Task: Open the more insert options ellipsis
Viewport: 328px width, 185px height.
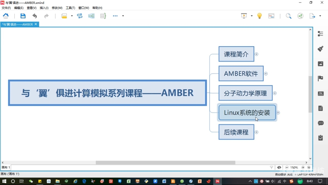Action: tap(115, 16)
